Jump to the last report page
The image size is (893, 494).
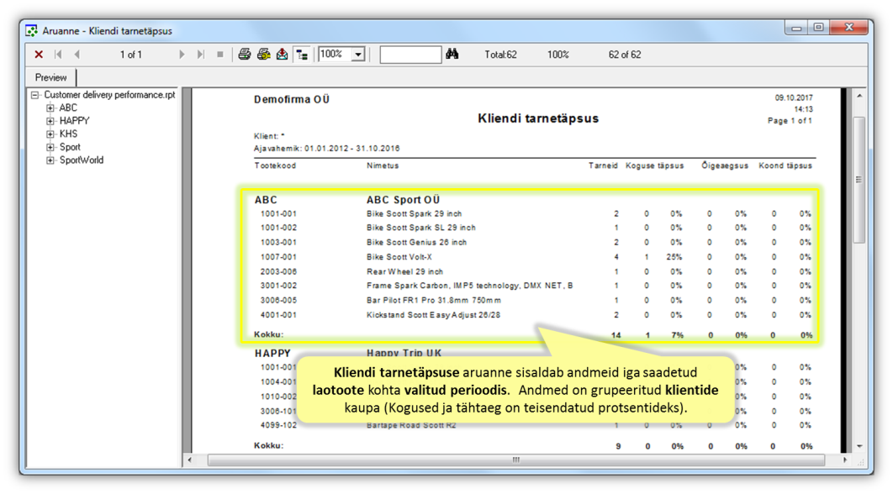[200, 55]
